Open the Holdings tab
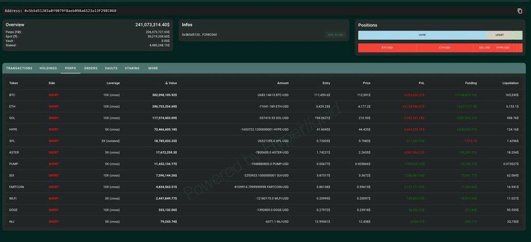The width and height of the screenshot is (531, 242). (x=48, y=68)
